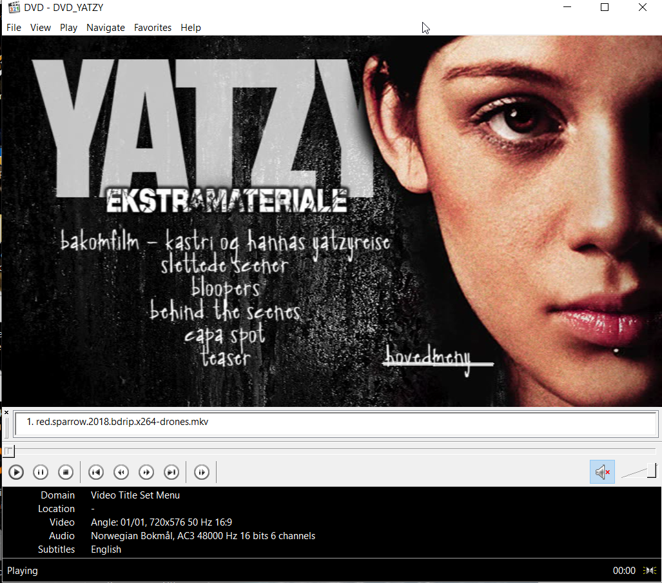Select 'slettede scener' in the DVD menu
662x583 pixels.
pyautogui.click(x=224, y=265)
